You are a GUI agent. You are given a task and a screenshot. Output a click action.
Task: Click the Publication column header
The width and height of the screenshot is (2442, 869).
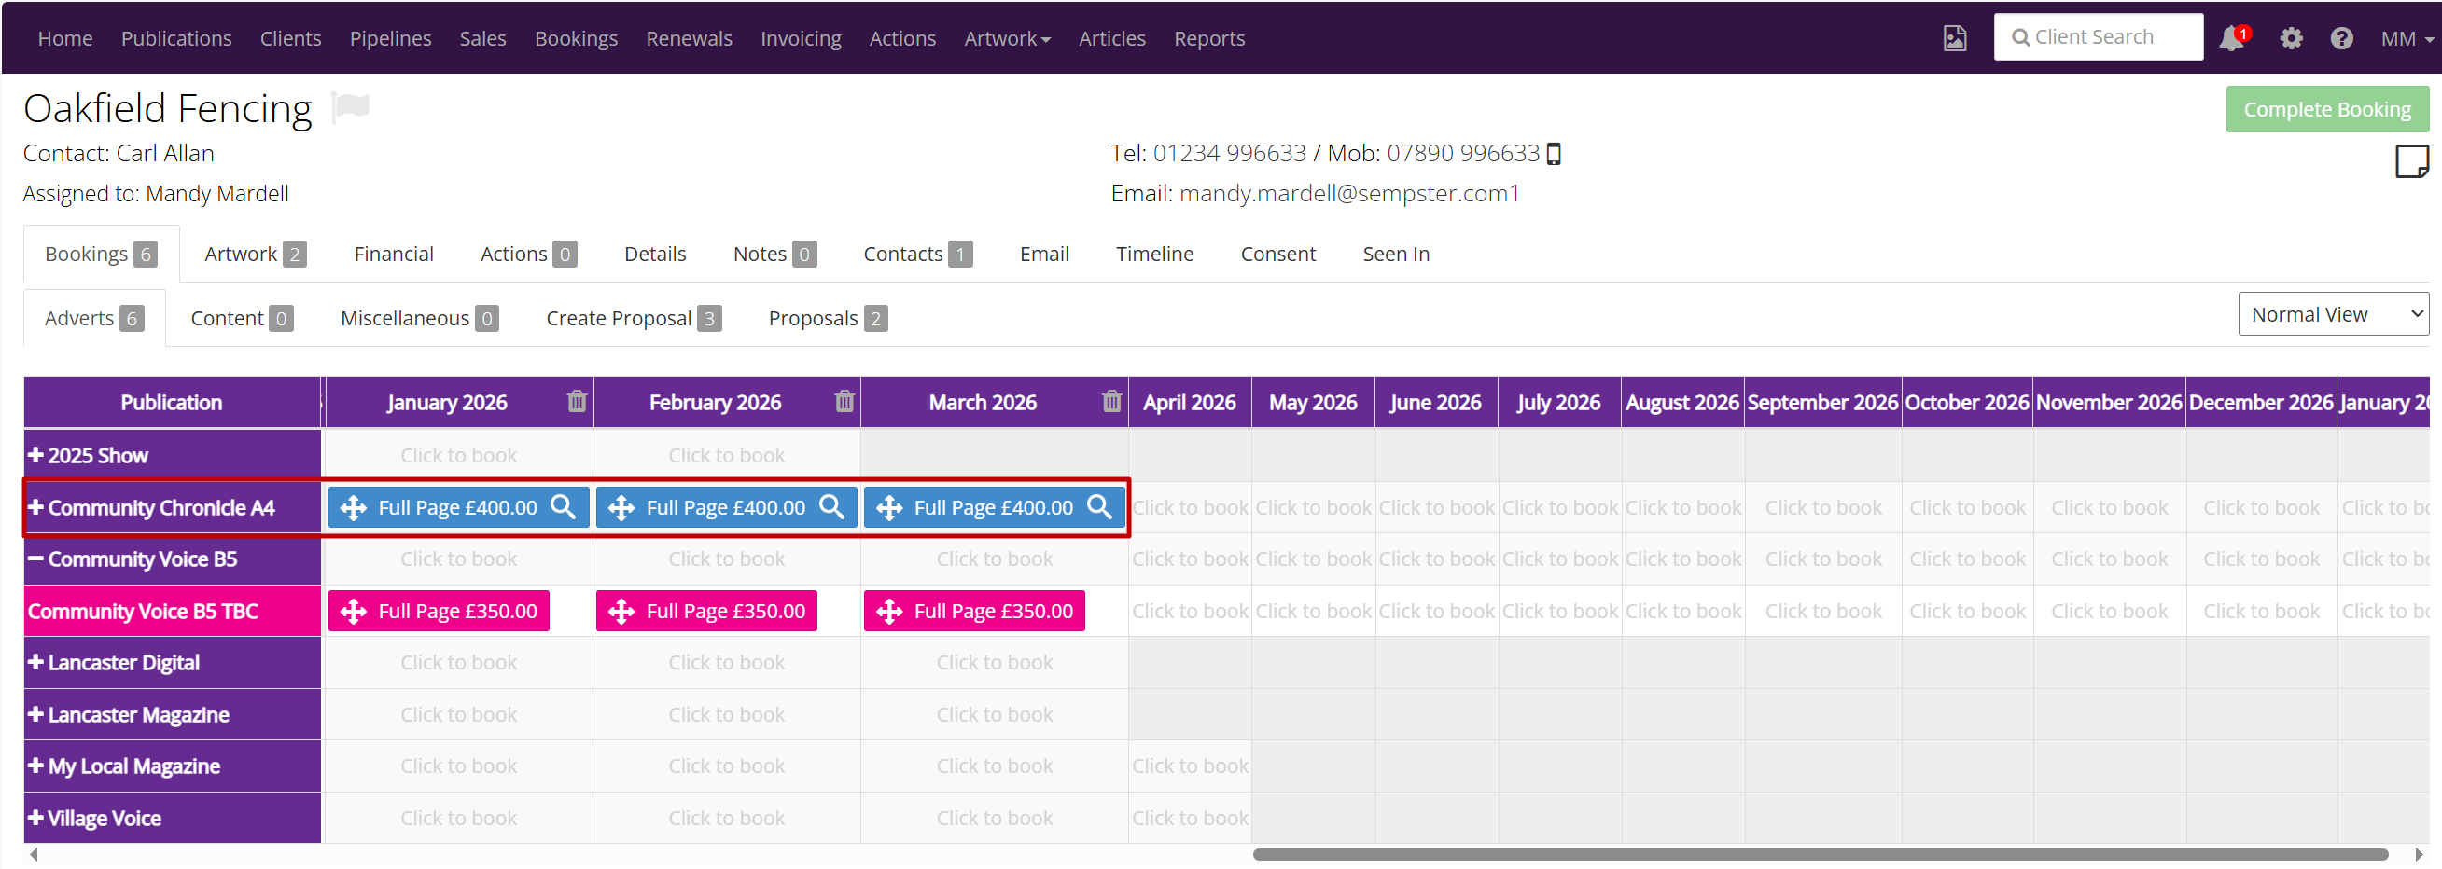point(172,402)
